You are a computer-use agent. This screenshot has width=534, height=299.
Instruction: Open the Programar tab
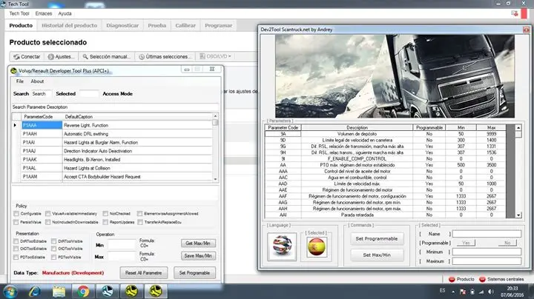click(218, 25)
